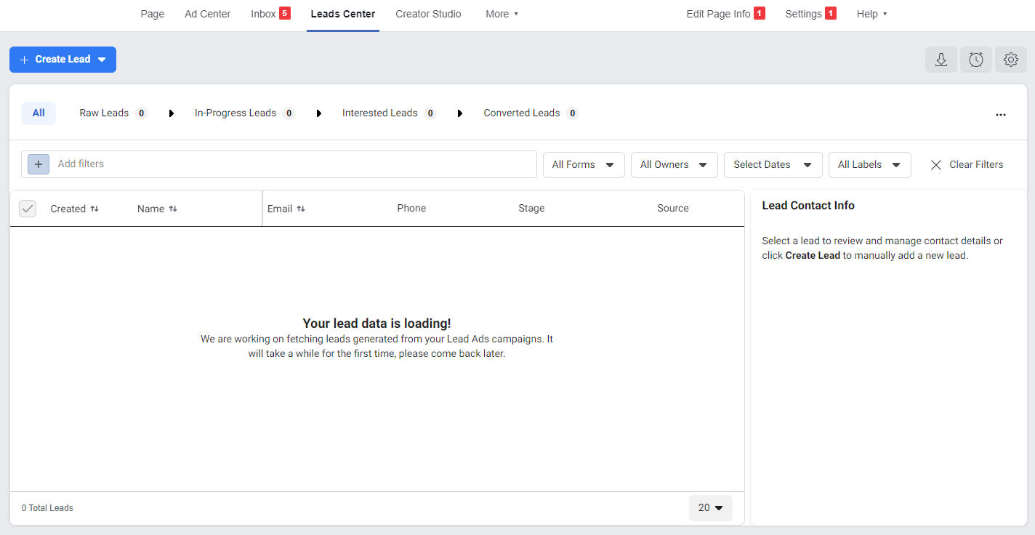Click the X icon to clear filters

[936, 165]
